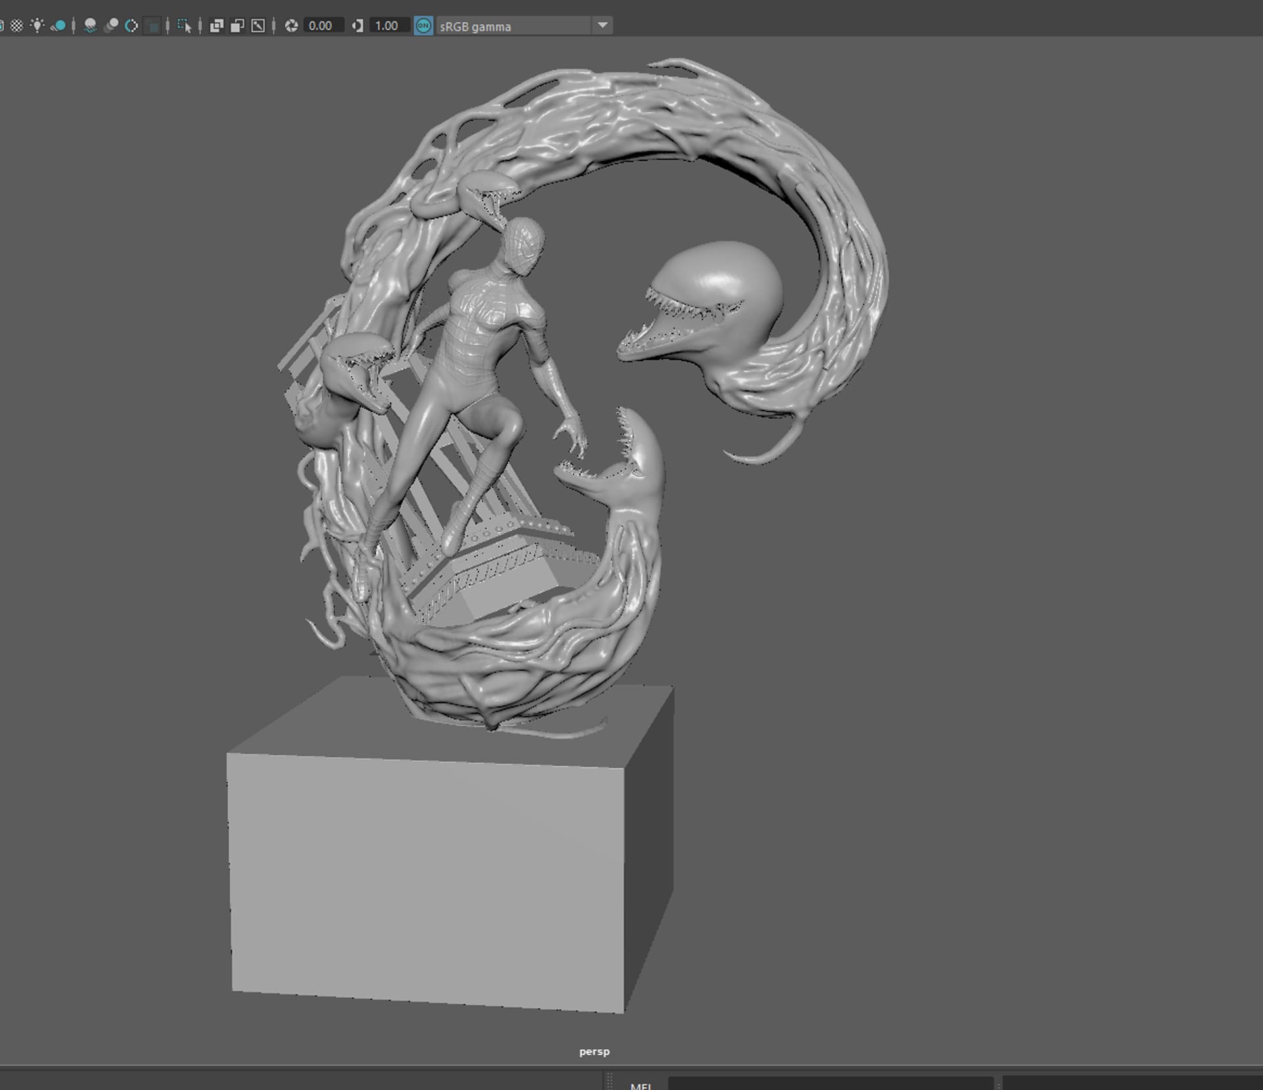Toggle X-Ray Active Components icon
This screenshot has height=1090, width=1263.
[237, 26]
